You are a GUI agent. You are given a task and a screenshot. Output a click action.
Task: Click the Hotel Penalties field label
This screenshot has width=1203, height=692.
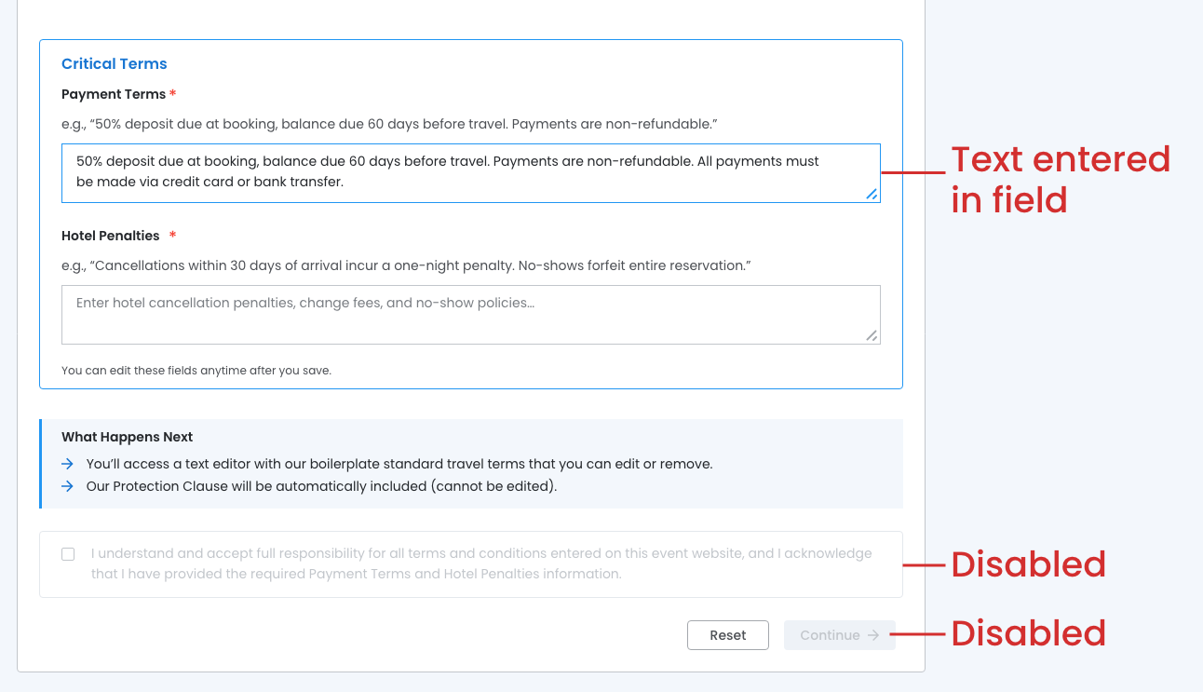(x=111, y=236)
